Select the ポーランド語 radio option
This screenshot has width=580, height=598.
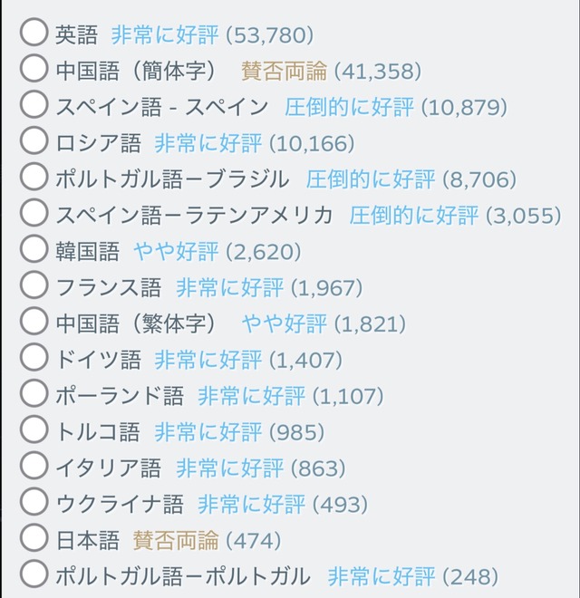pos(34,396)
